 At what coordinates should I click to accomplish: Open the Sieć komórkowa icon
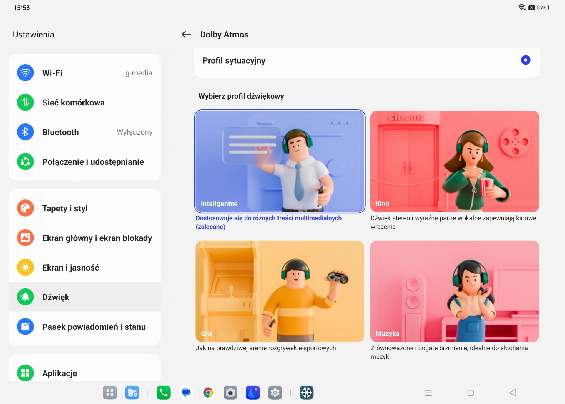point(25,102)
